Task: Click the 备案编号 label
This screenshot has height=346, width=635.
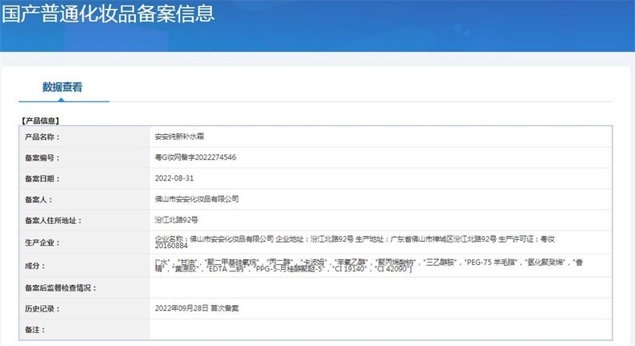Action: tap(42, 158)
